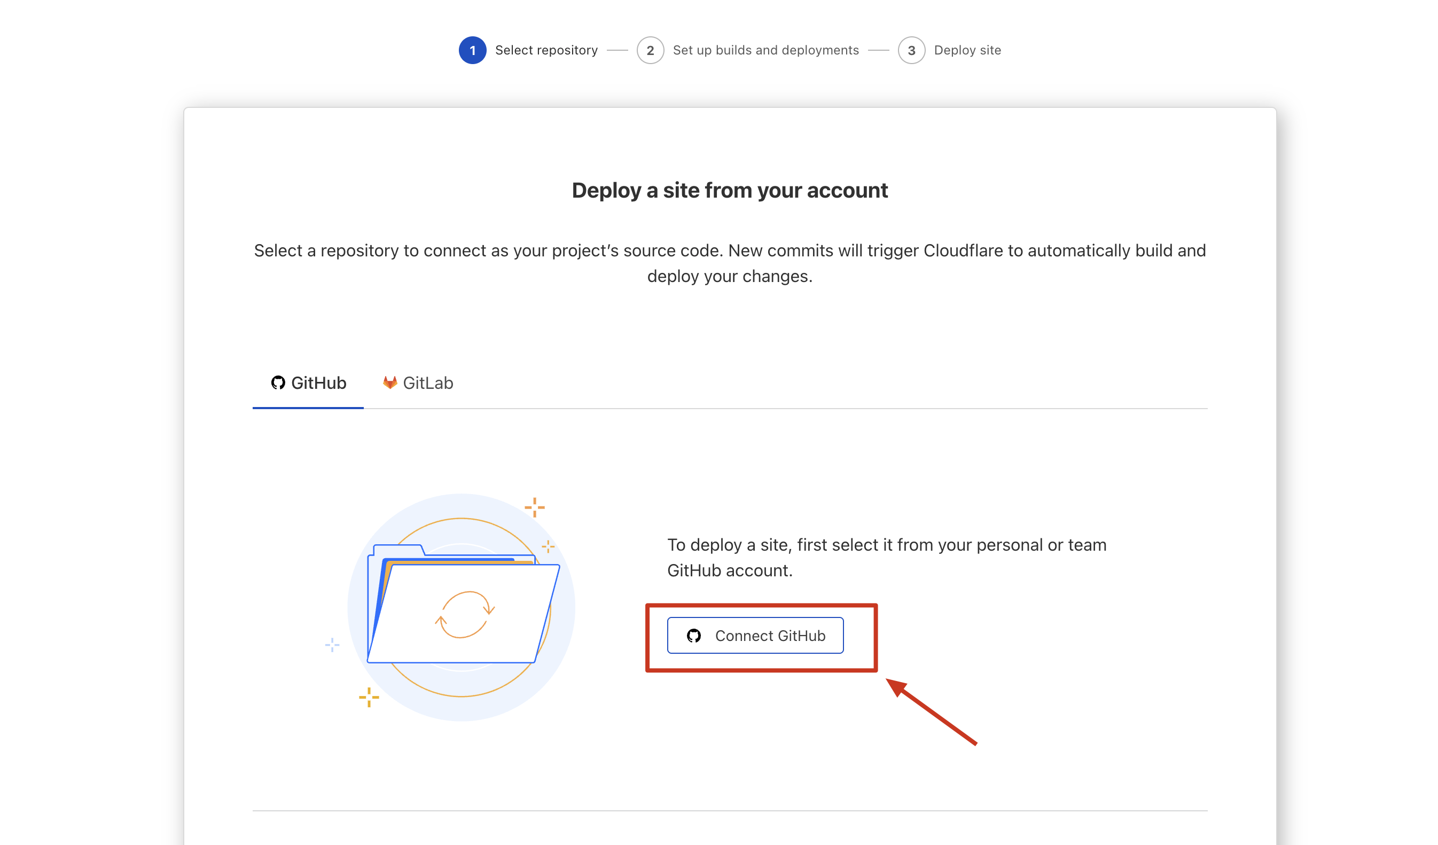Click the folder sync illustration
The height and width of the screenshot is (845, 1438).
[x=461, y=607]
